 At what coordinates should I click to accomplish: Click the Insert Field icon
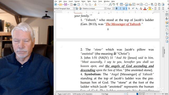(142, 4)
